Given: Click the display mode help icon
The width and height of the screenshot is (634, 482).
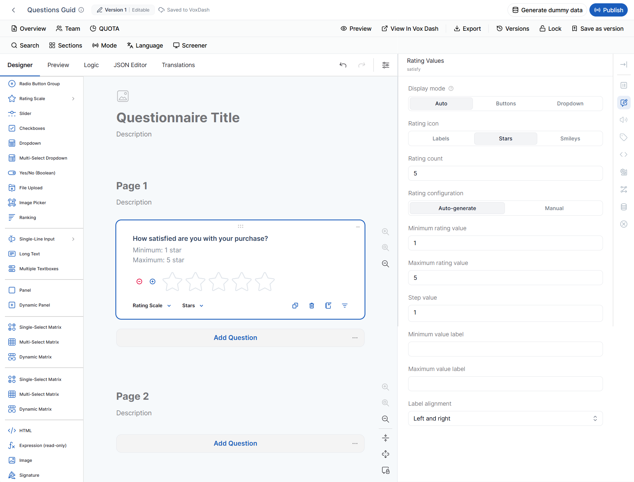Looking at the screenshot, I should (451, 89).
